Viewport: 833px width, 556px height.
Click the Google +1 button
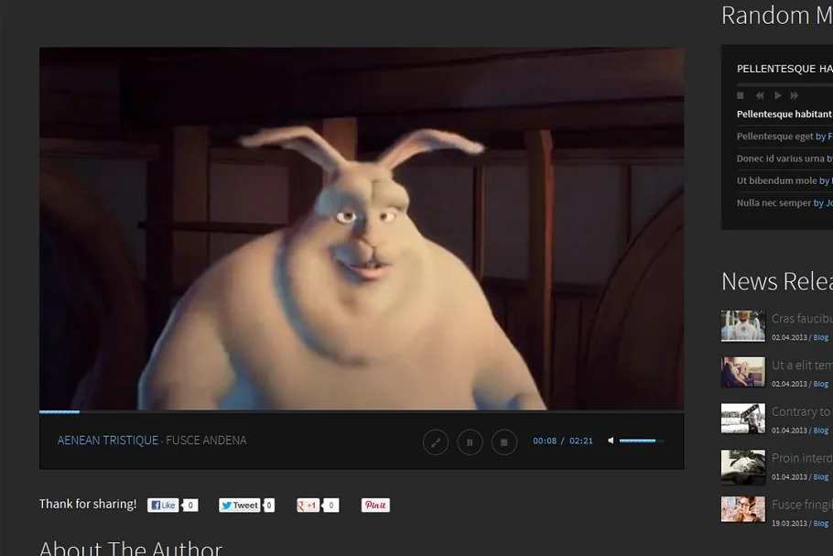coord(308,505)
